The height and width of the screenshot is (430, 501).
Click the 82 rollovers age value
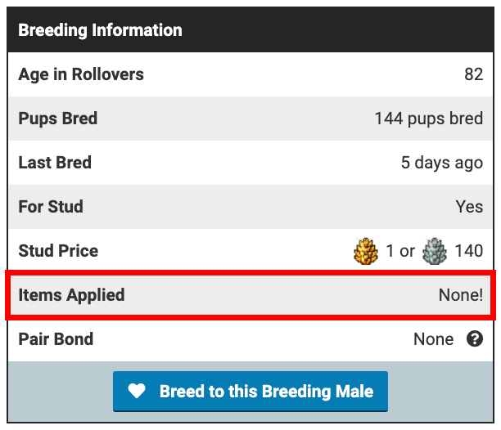click(473, 75)
